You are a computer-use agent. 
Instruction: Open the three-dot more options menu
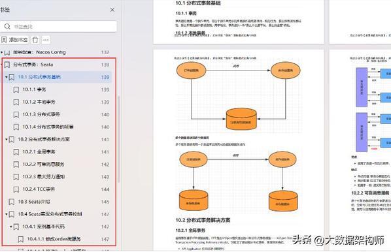pos(46,40)
